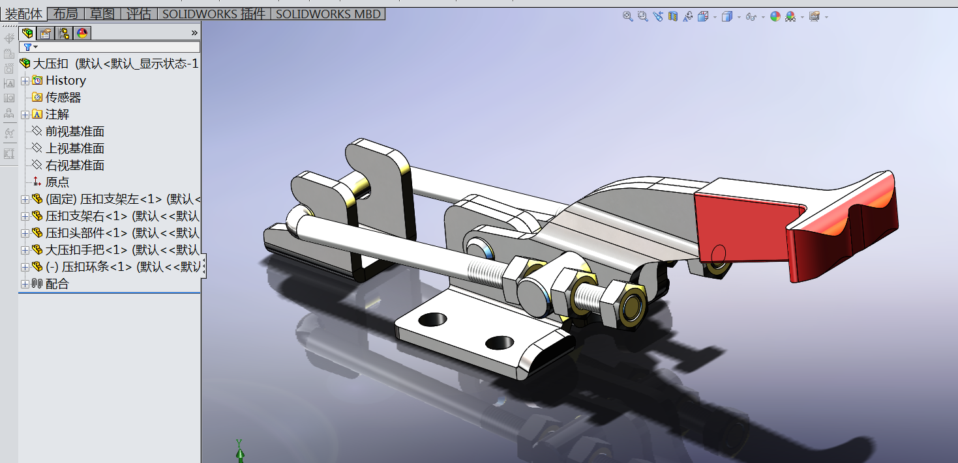Open the PropertyManager tab icon

(46, 33)
